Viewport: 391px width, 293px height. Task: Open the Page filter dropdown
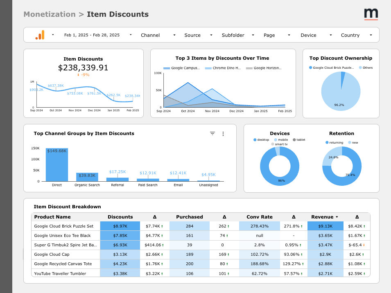[277, 35]
